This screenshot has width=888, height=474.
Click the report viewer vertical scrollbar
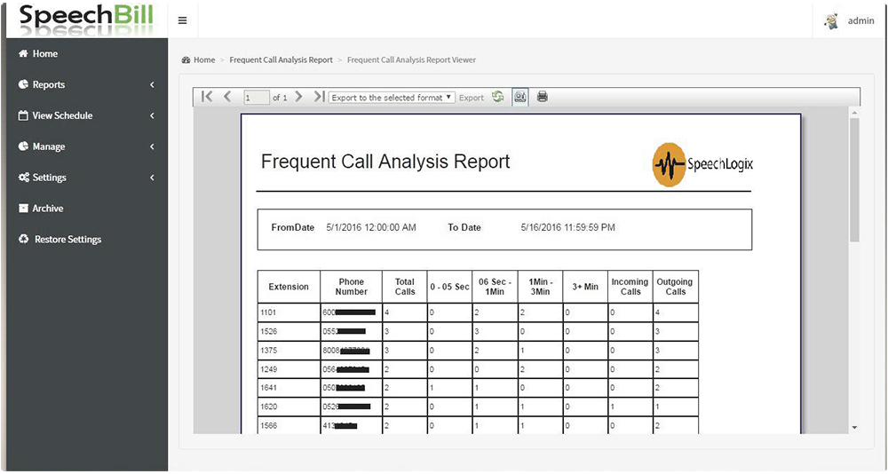coord(854,178)
